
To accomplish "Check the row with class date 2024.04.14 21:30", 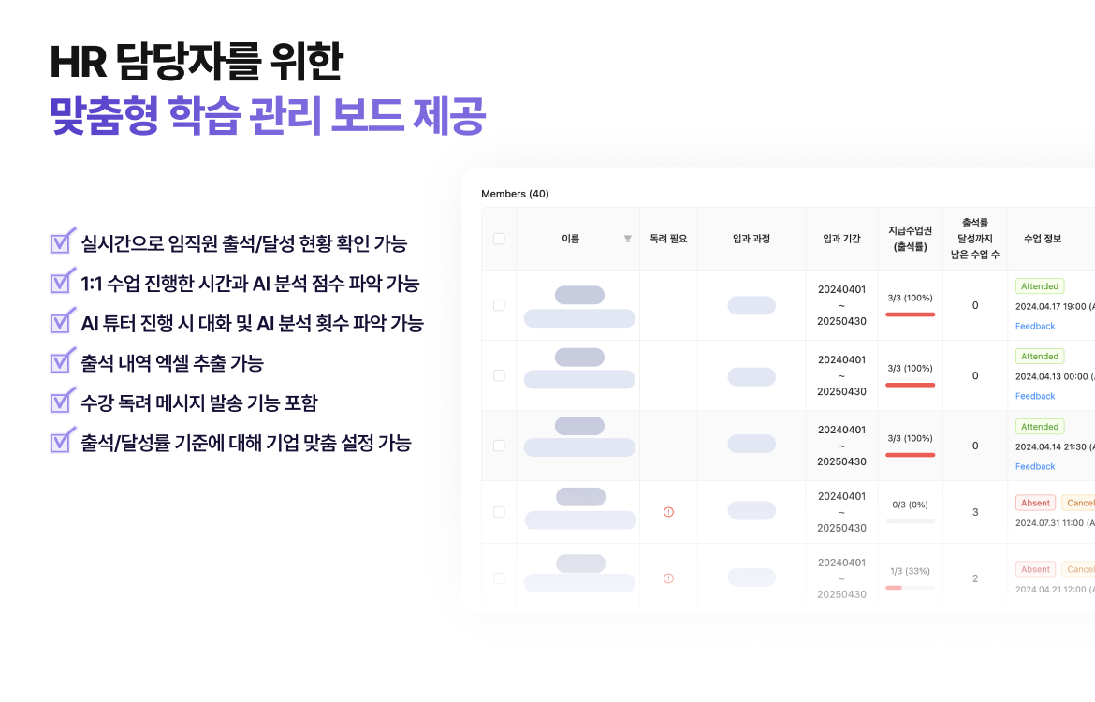I will [499, 446].
